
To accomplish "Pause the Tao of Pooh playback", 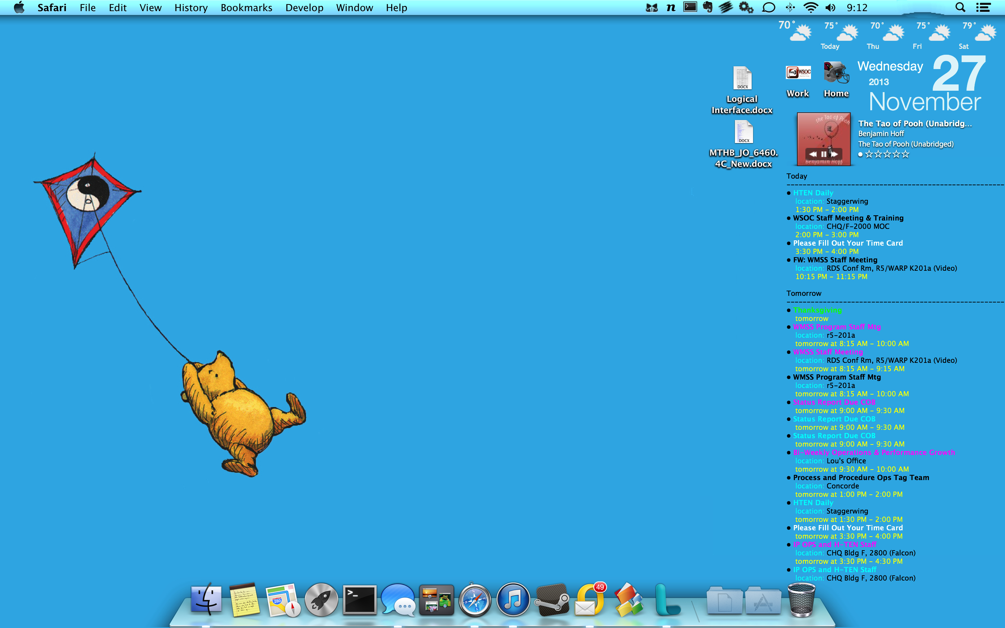I will pos(824,154).
